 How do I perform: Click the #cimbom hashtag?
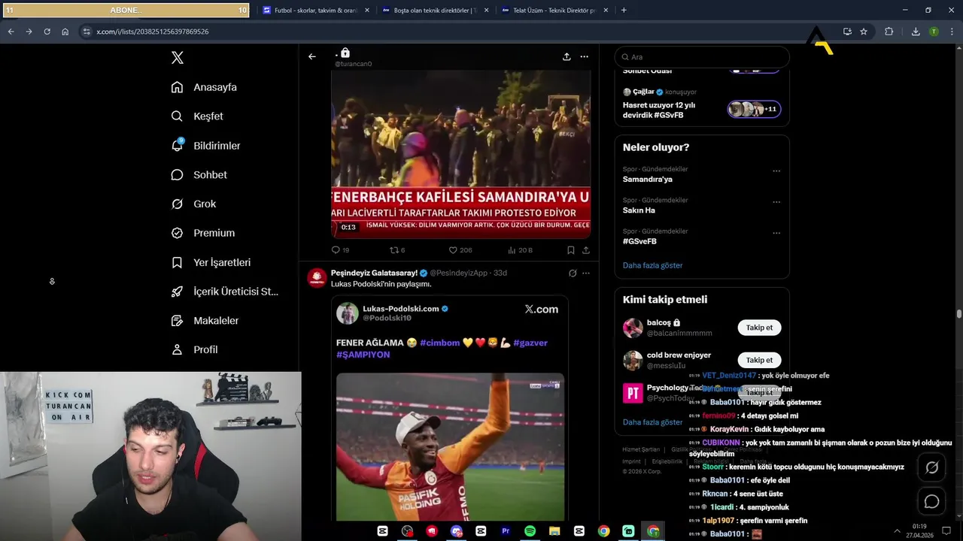pos(439,343)
